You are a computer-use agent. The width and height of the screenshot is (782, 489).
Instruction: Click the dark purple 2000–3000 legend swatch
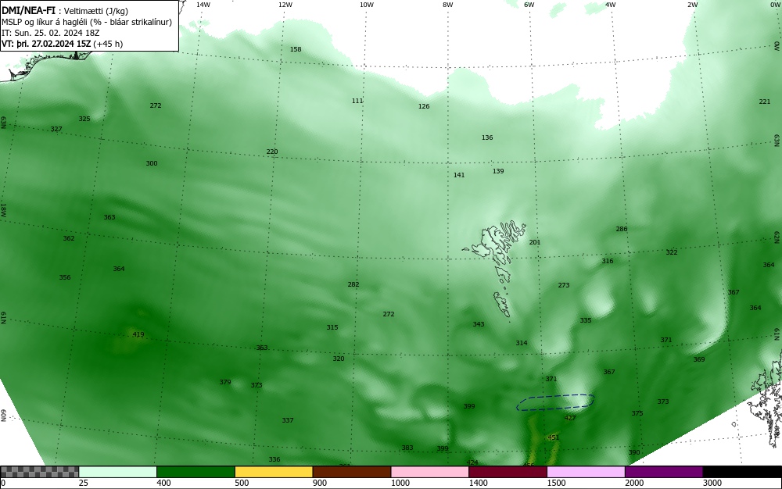tap(664, 472)
